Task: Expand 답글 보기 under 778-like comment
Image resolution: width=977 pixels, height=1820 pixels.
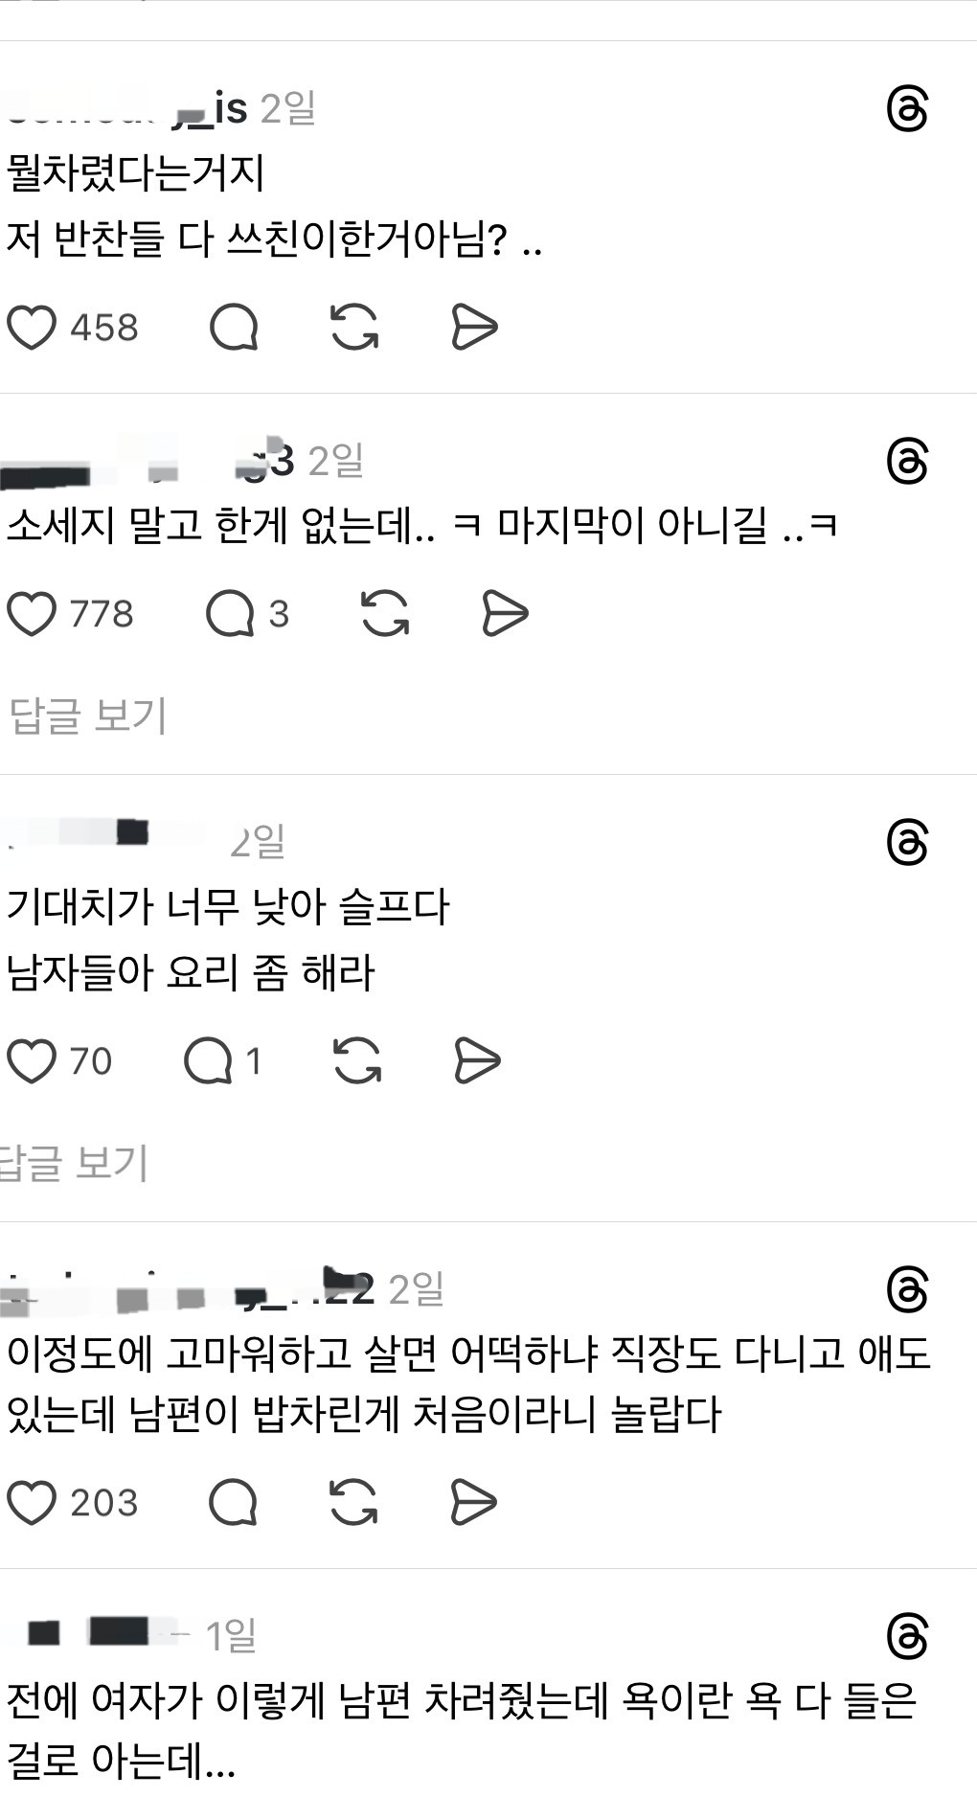Action: (88, 716)
